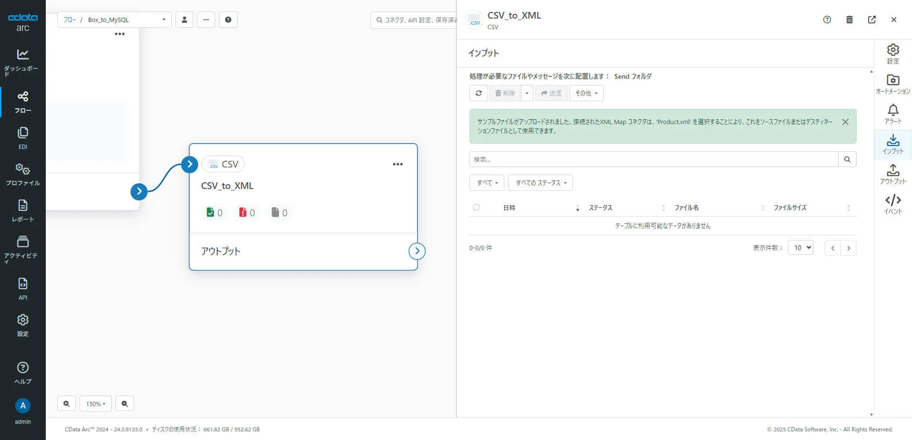912x440 pixels.
Task: Open options menu on the partially visible connector
Action: click(x=120, y=34)
